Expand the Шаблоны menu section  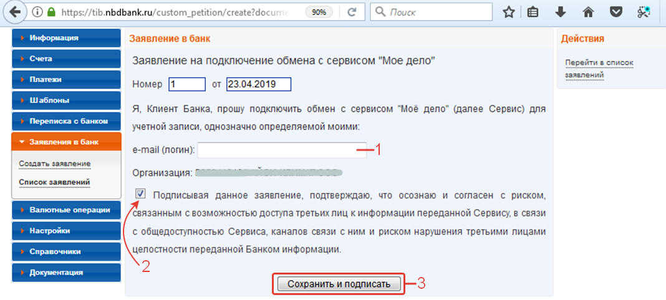point(67,101)
